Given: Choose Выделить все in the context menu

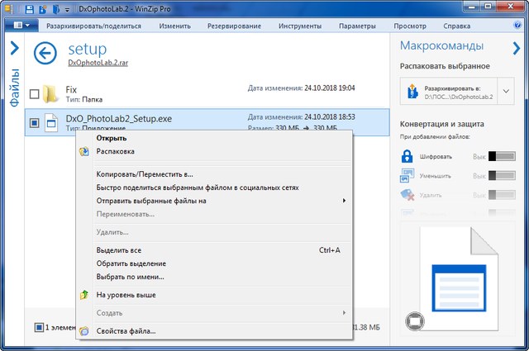Looking at the screenshot, I should (x=215, y=250).
